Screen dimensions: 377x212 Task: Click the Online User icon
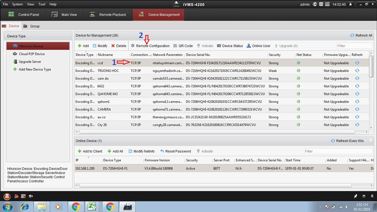(x=259, y=46)
